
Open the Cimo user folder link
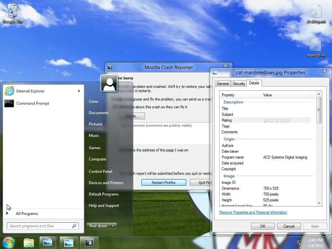tap(93, 101)
